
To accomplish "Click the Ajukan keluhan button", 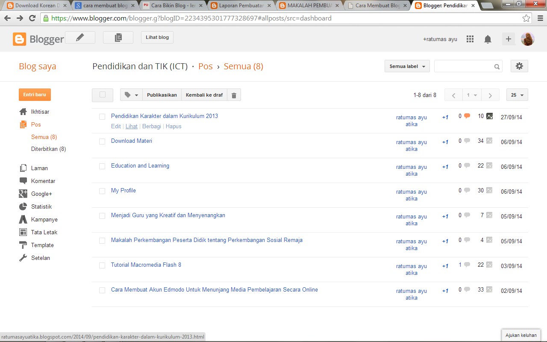I will [x=521, y=335].
